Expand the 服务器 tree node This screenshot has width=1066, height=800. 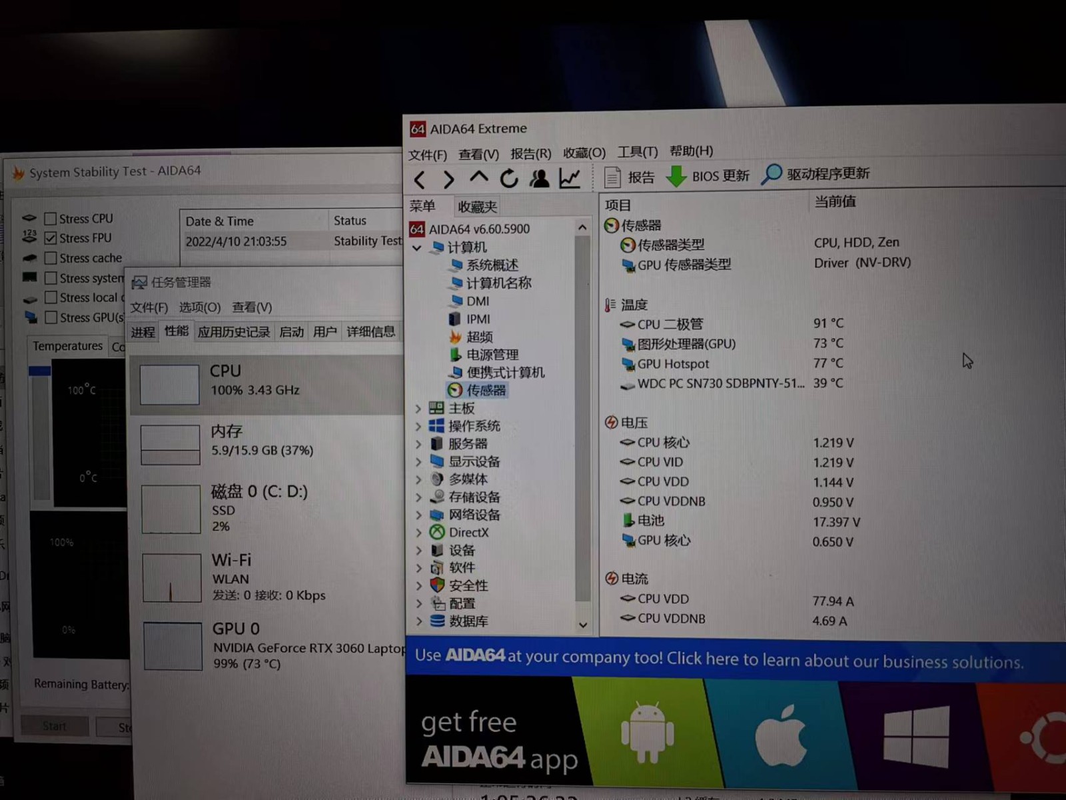(418, 444)
